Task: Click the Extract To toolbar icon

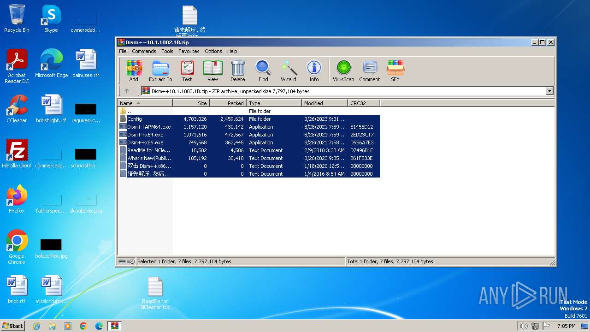Action: click(x=160, y=71)
